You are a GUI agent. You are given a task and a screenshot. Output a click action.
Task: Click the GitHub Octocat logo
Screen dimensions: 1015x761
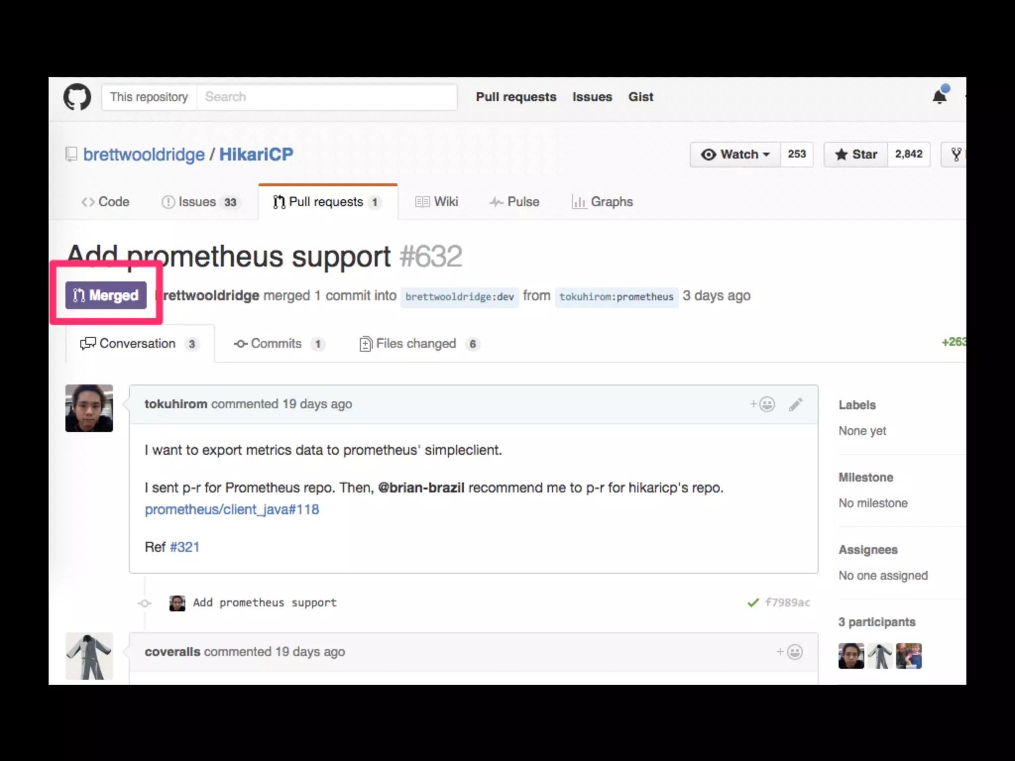(77, 97)
